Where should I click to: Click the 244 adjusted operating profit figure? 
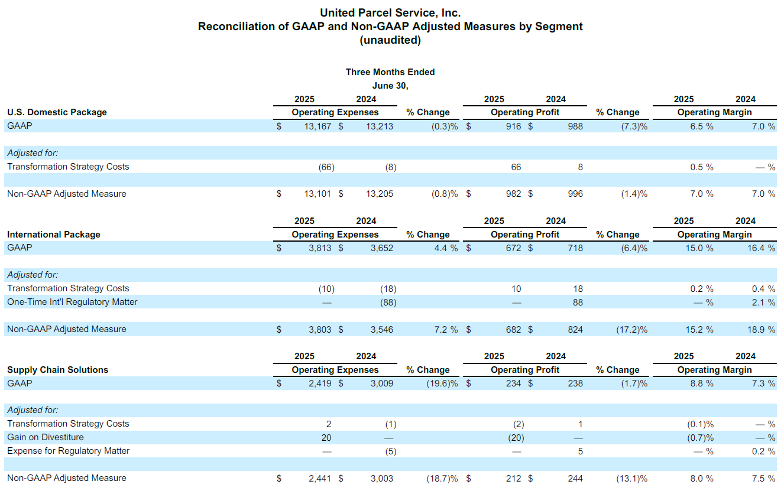coord(575,478)
